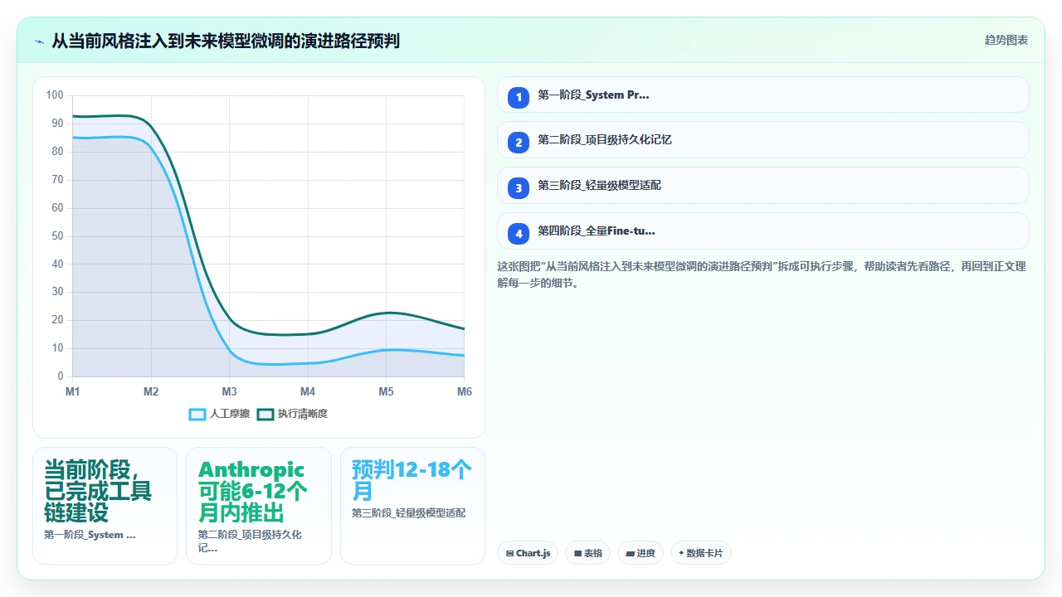Click the 表格 tag
The width and height of the screenshot is (1062, 597).
pos(588,553)
